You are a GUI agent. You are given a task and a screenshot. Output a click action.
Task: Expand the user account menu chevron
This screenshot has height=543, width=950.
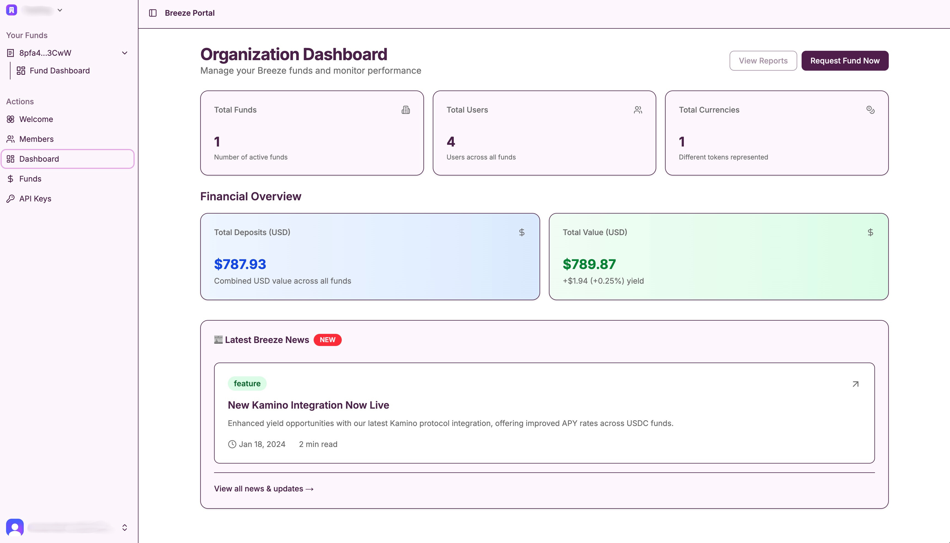pos(124,527)
